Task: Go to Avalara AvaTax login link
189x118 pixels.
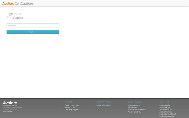Action: pyautogui.click(x=165, y=105)
